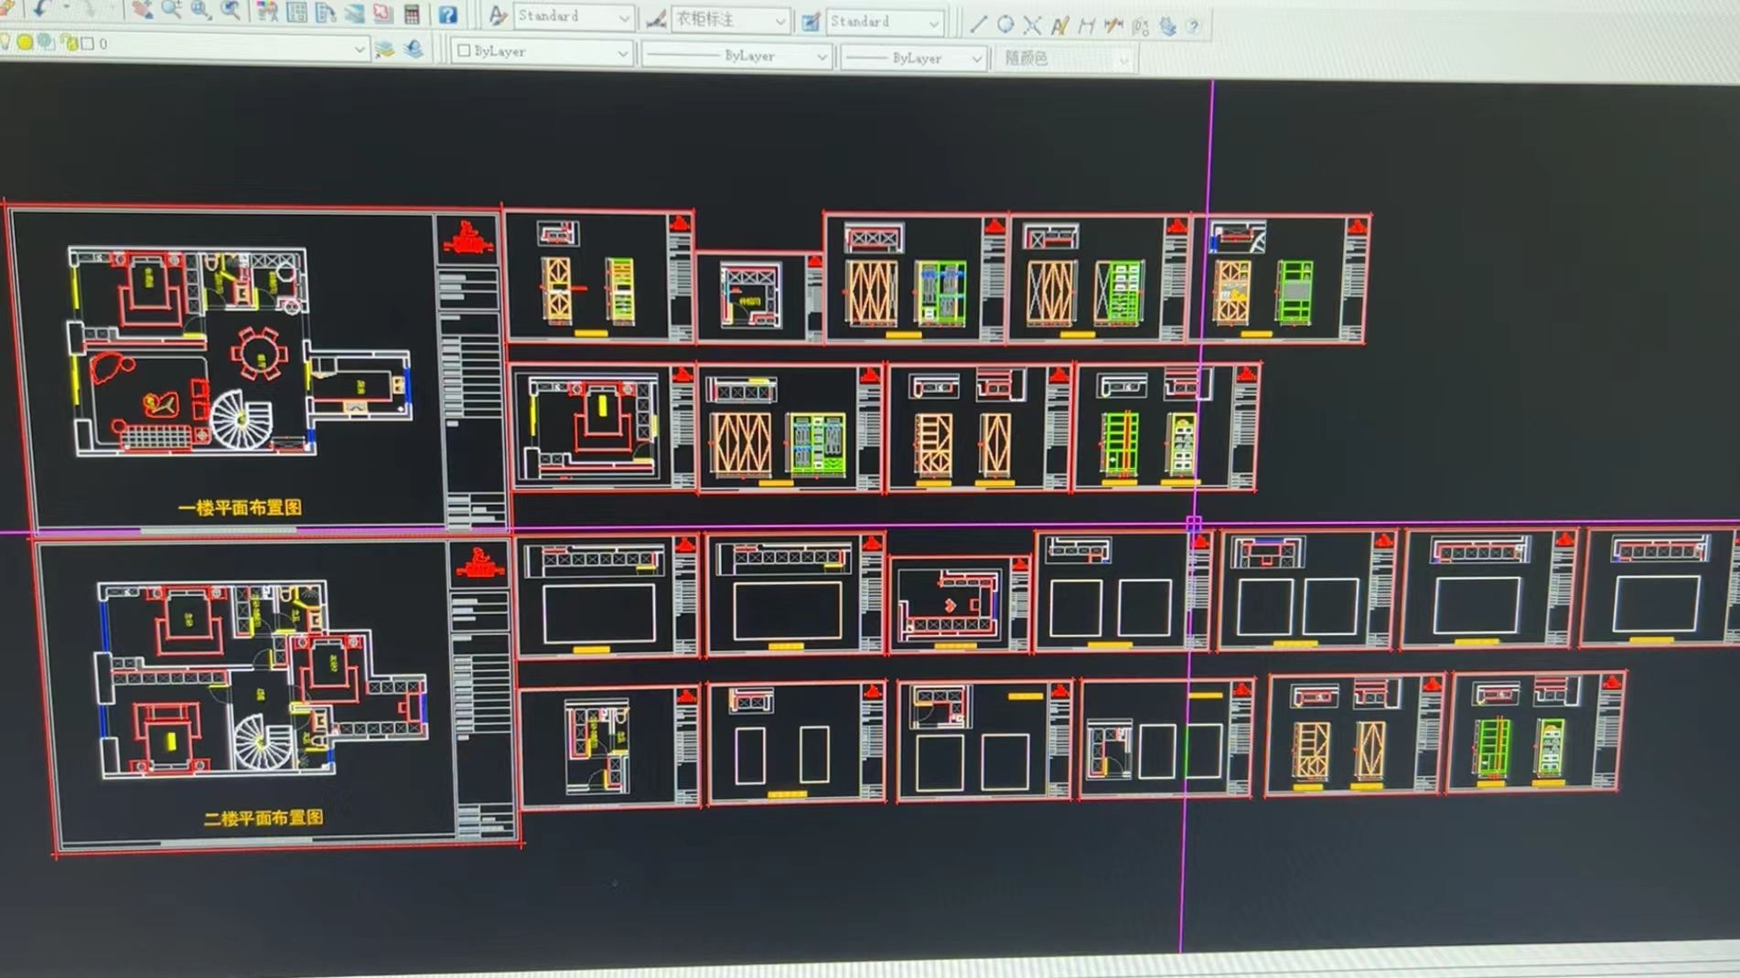Select the Circle drawing tool
The height and width of the screenshot is (978, 1740).
1005,25
